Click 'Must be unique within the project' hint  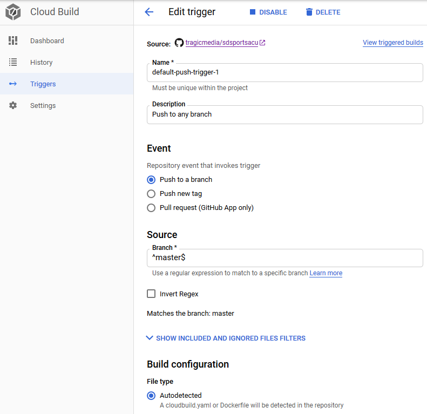[200, 88]
